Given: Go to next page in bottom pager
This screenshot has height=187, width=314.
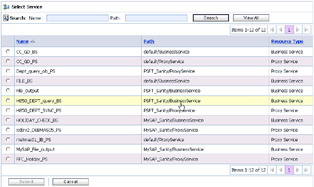Looking at the screenshot, I should click(298, 170).
